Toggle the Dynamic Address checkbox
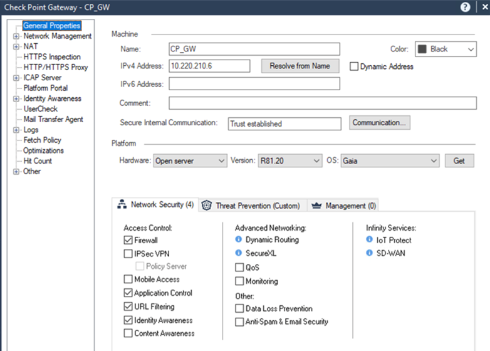 354,66
